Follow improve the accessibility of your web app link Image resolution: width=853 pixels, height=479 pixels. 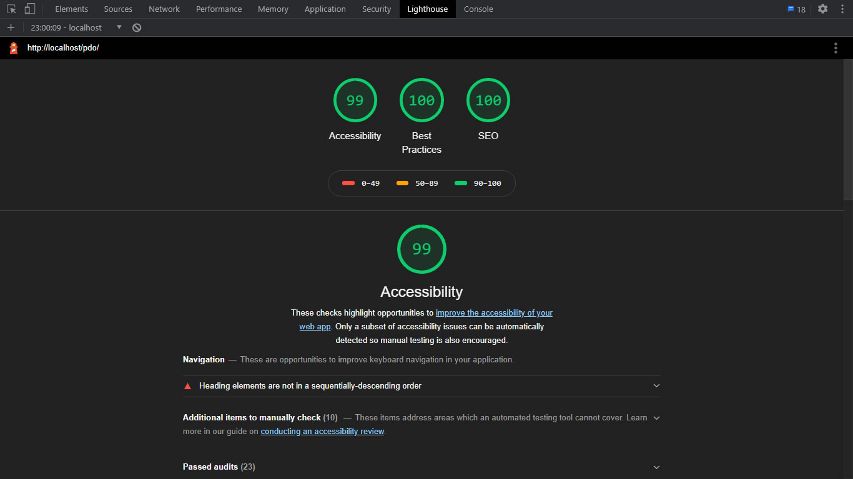click(x=494, y=313)
